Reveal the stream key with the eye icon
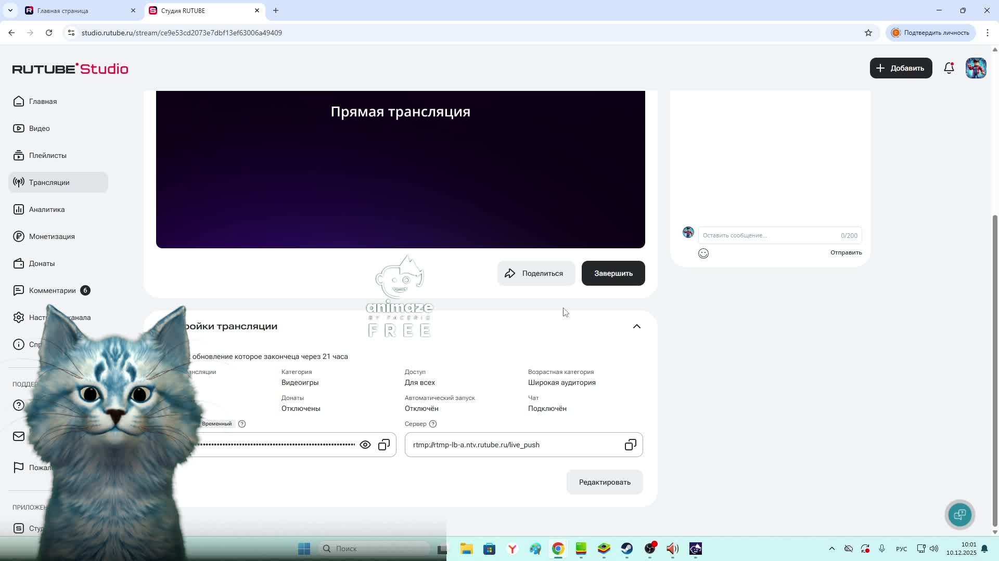The width and height of the screenshot is (999, 561). point(365,445)
